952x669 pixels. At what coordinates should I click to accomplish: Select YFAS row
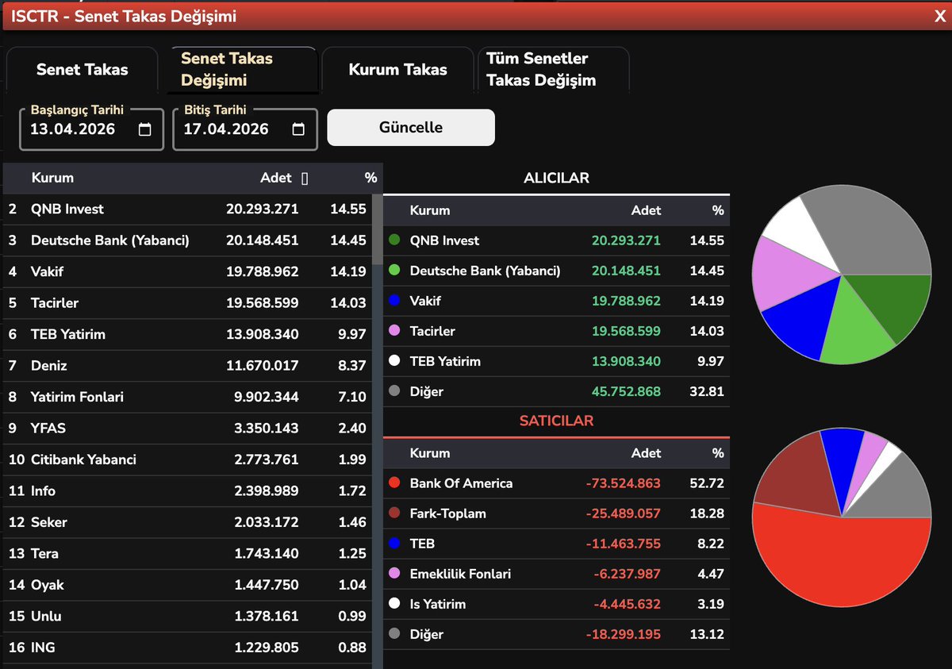187,429
